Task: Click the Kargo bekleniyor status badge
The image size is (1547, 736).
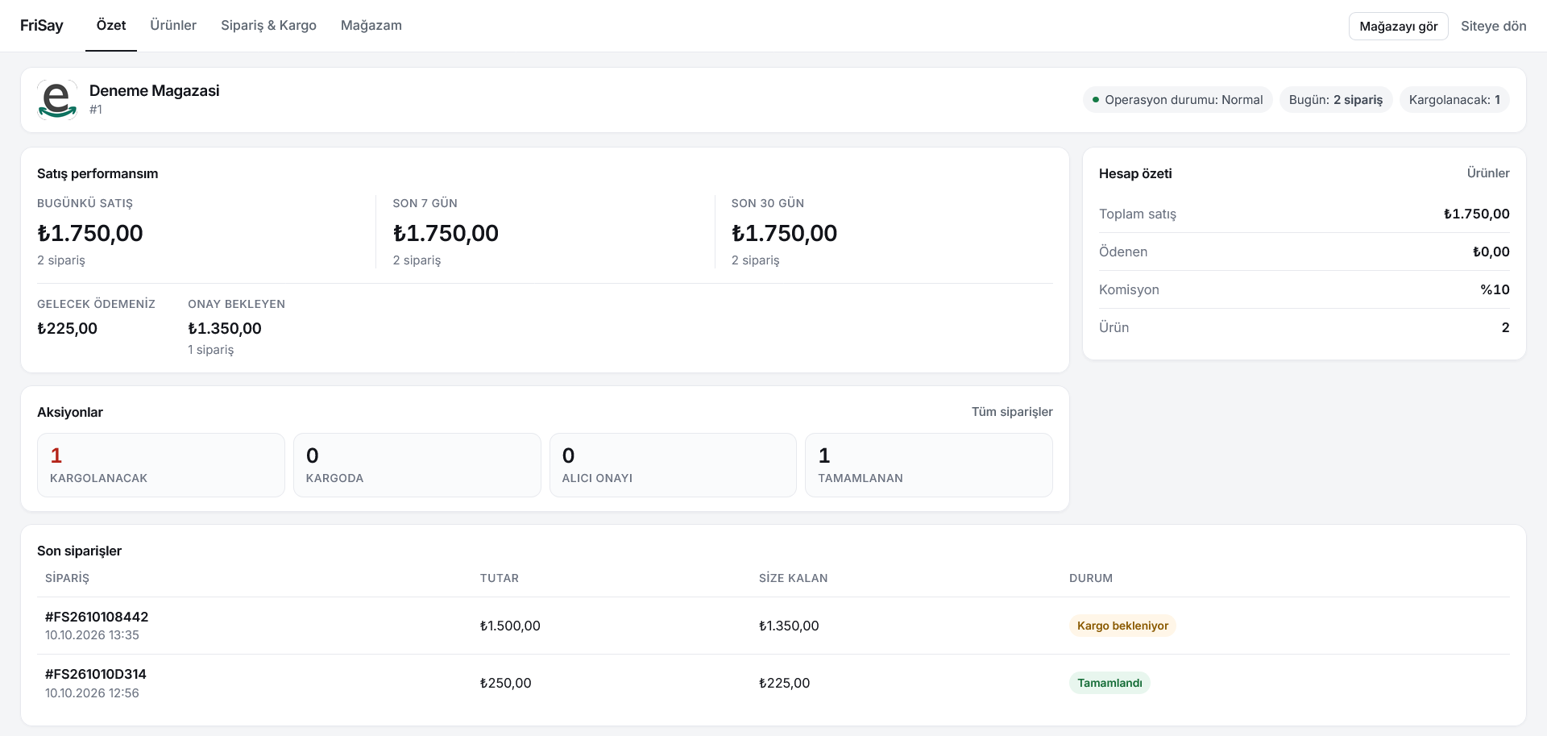Action: (1122, 626)
